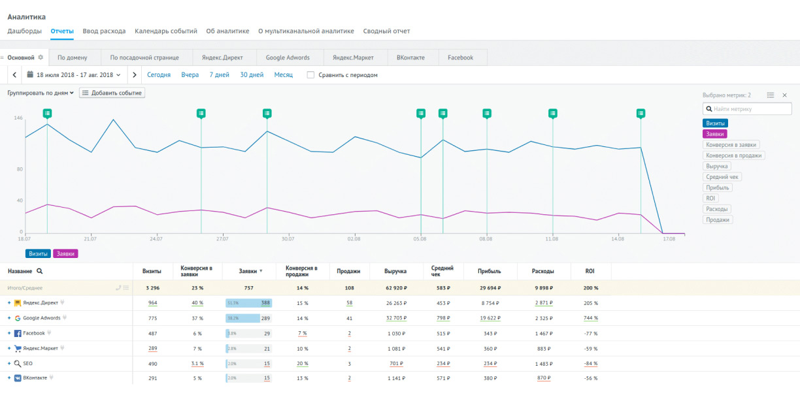Click gear icon on Основной tab

click(x=41, y=57)
